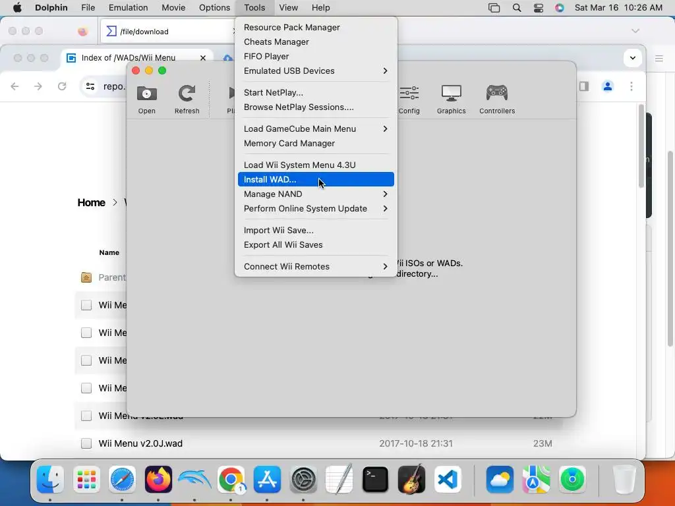The image size is (675, 506).
Task: Open the Weather app in dock
Action: point(500,480)
